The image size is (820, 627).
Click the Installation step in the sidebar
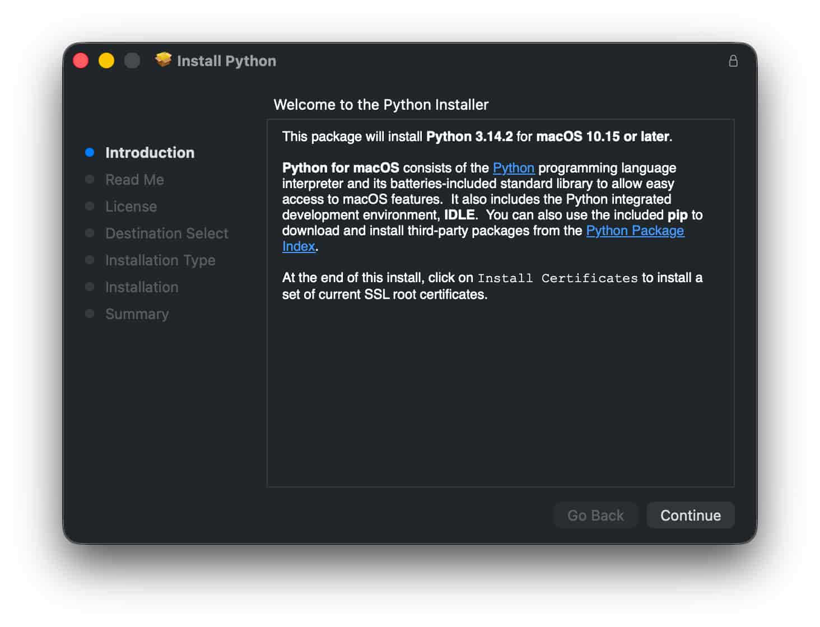pyautogui.click(x=142, y=287)
